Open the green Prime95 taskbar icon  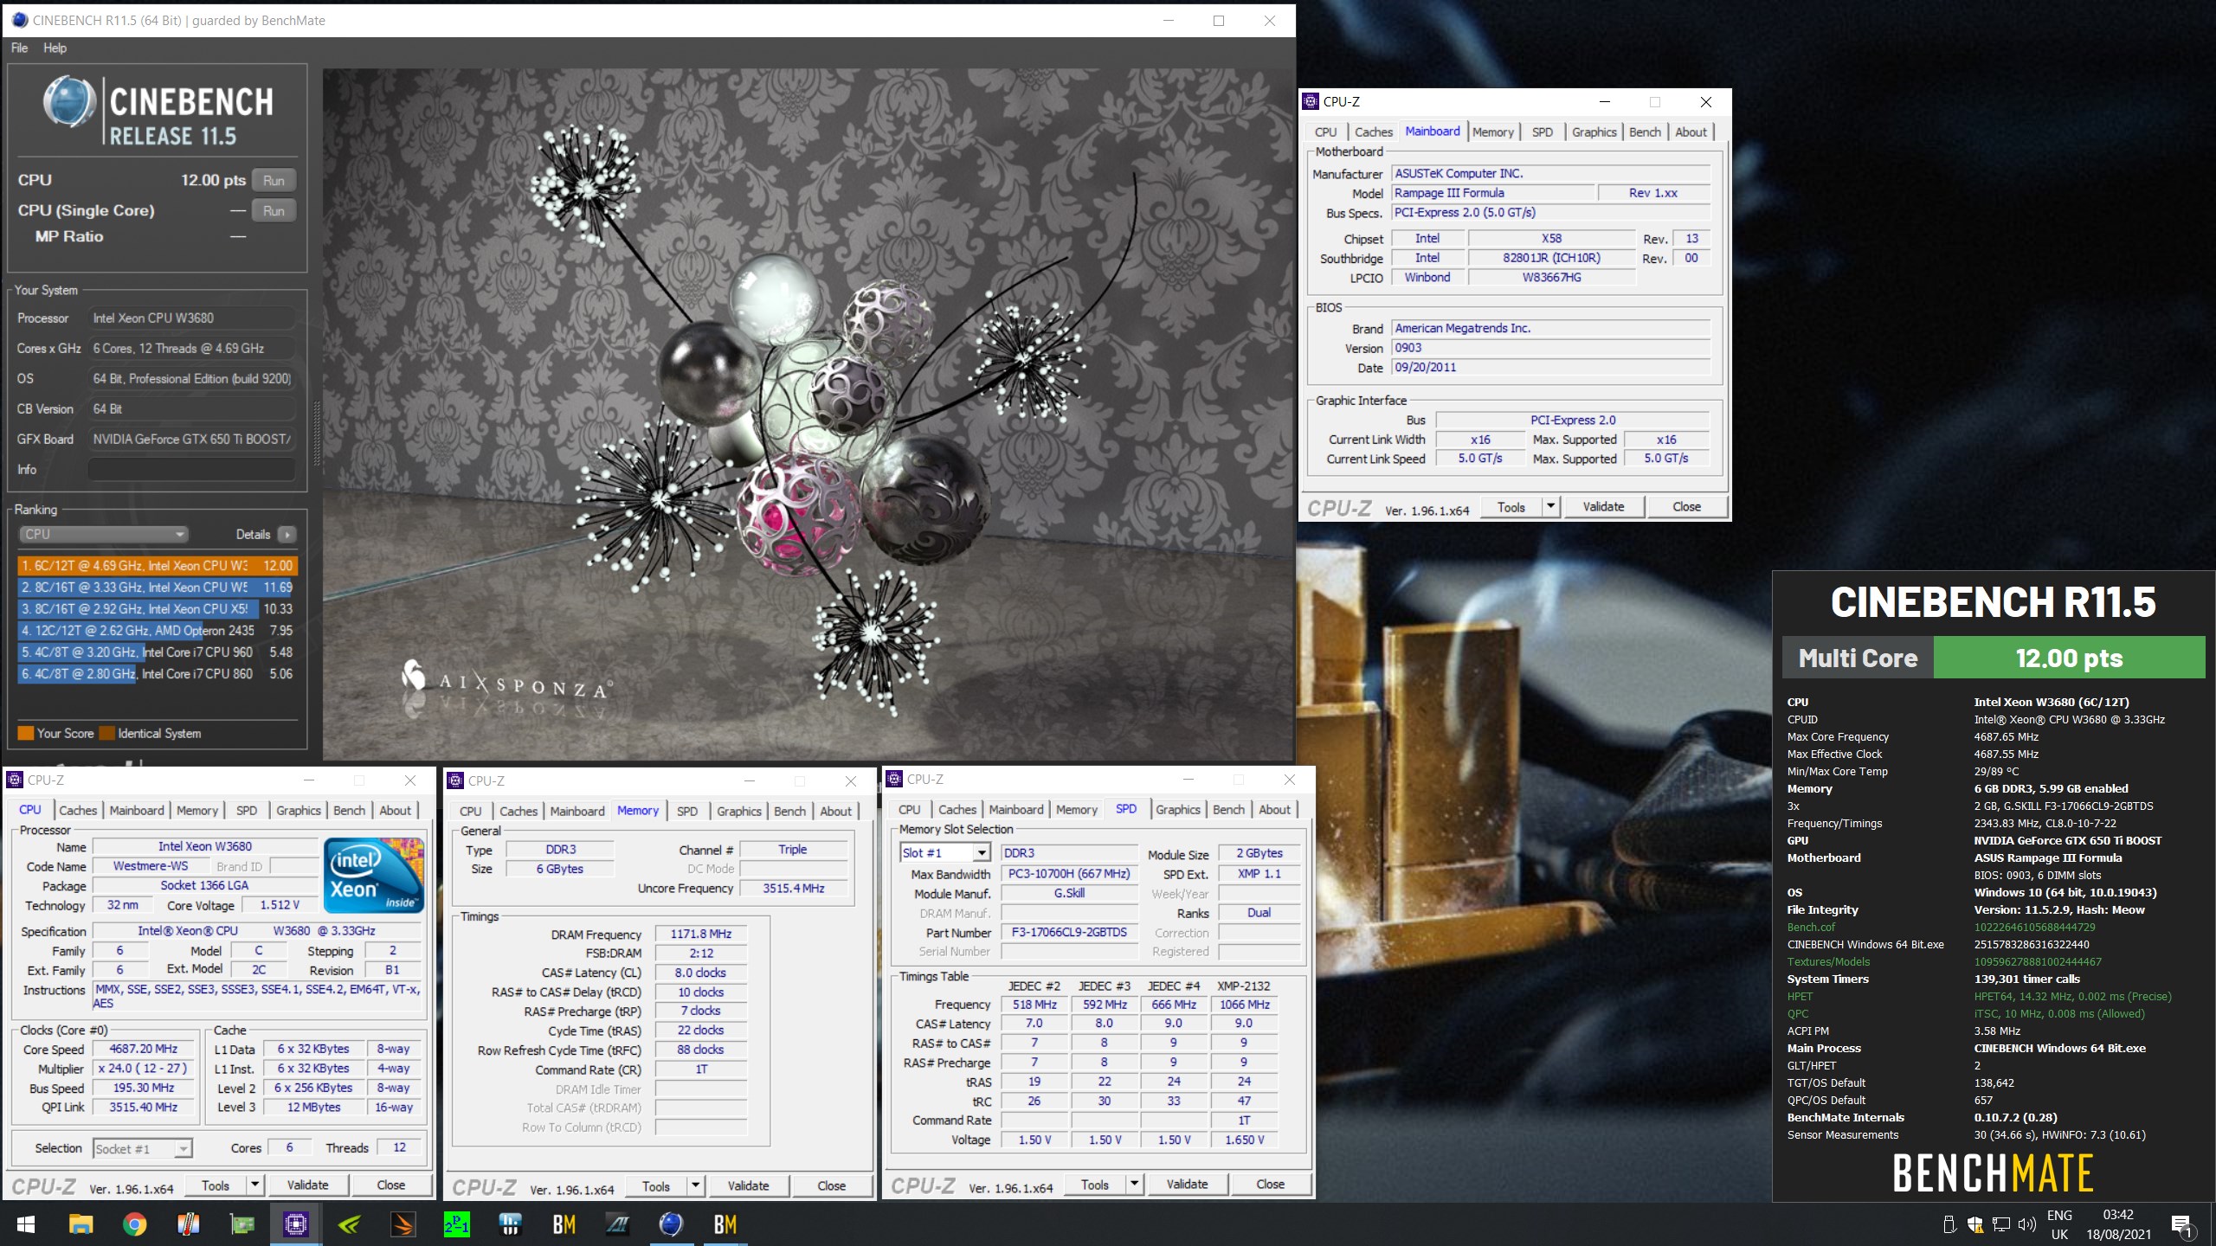[x=456, y=1224]
